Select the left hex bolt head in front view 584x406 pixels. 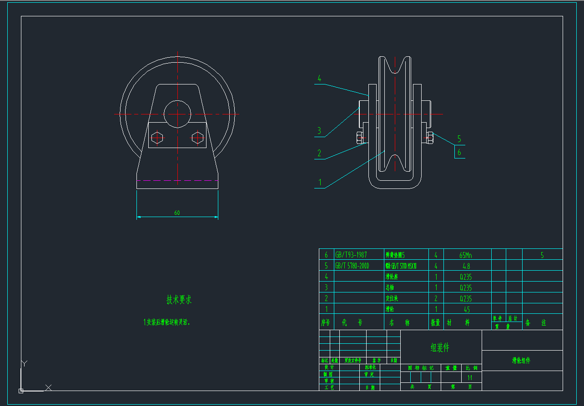[x=156, y=137]
